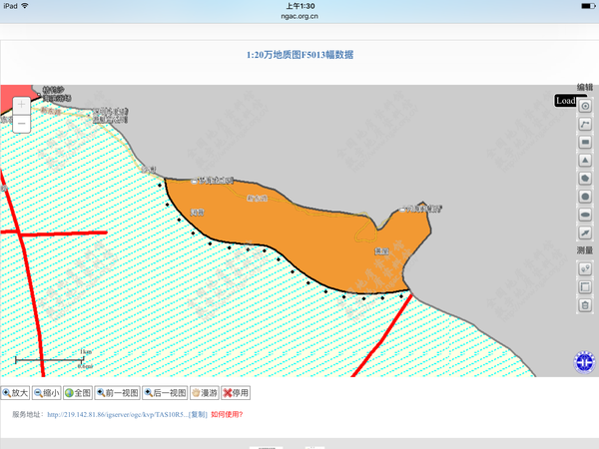The width and height of the screenshot is (599, 449).
Task: Activate the measure distance tool
Action: click(x=585, y=268)
